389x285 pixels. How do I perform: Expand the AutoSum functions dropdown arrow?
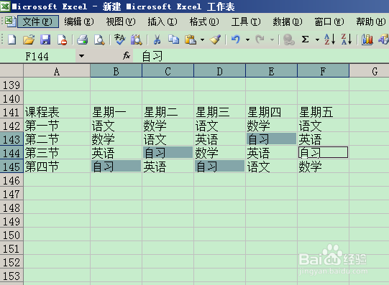click(317, 39)
